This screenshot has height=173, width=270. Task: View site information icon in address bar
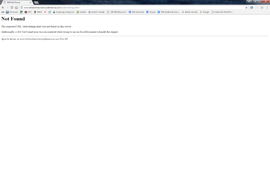point(22,8)
